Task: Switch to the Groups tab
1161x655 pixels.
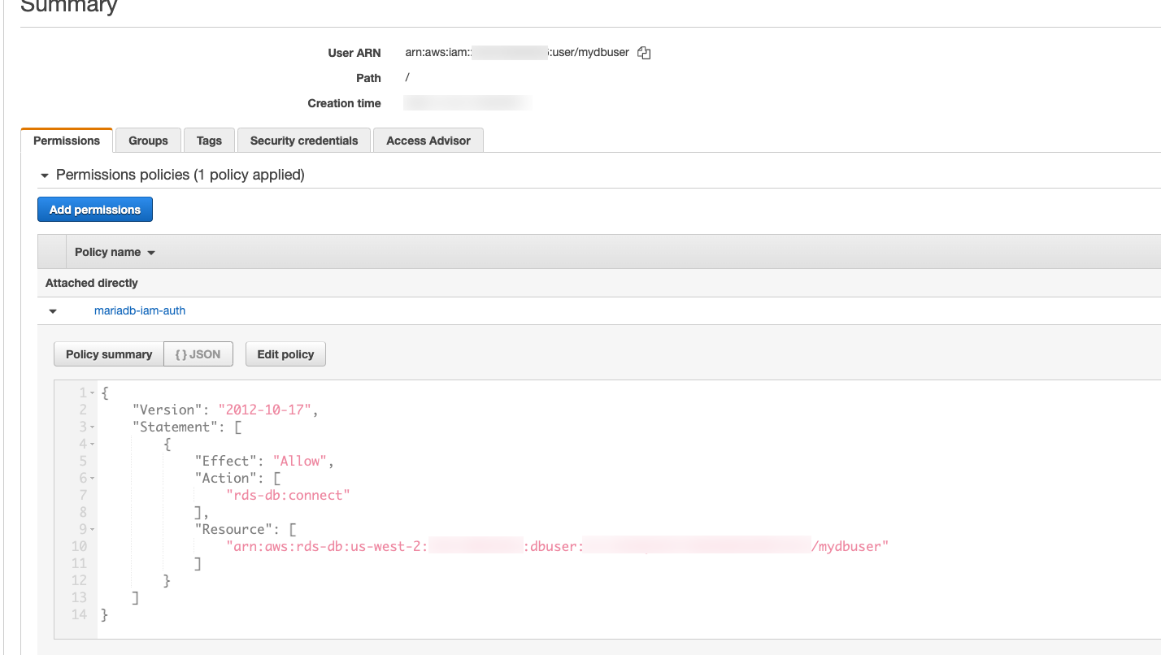Action: pyautogui.click(x=148, y=141)
